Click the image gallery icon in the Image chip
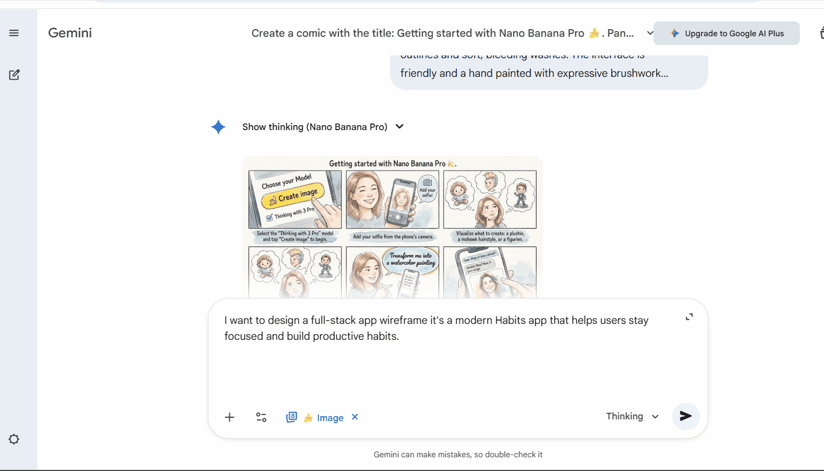This screenshot has width=824, height=471. (x=291, y=417)
